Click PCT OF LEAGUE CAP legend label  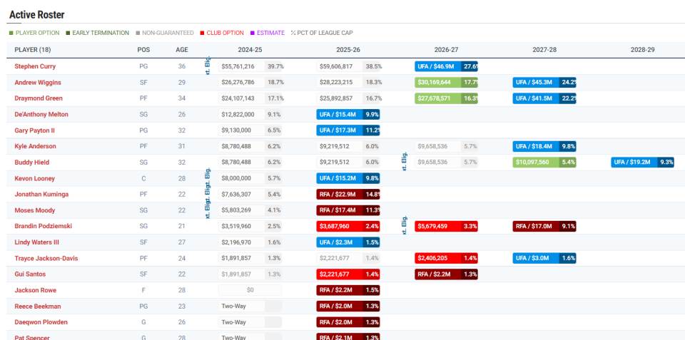click(x=325, y=33)
